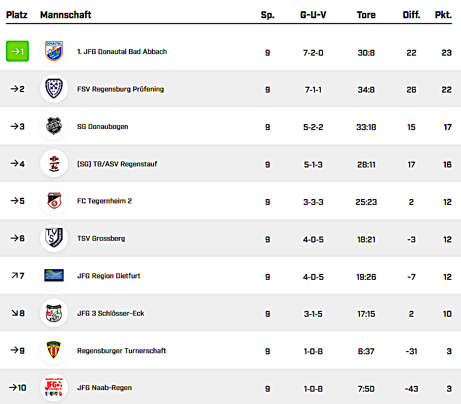Select the JFG 3 Schlösser-Eck crest
Screen dimensions: 461x404
pos(54,313)
